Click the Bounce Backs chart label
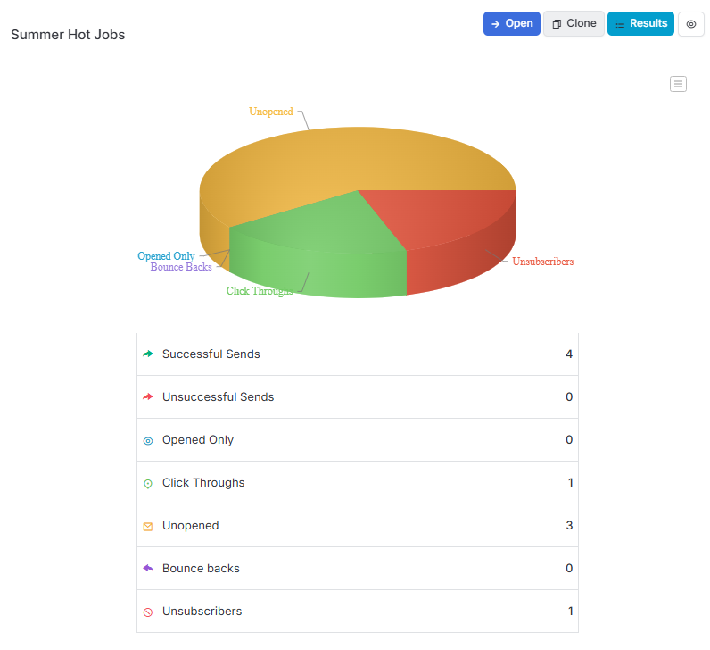Image resolution: width=710 pixels, height=650 pixels. point(181,267)
